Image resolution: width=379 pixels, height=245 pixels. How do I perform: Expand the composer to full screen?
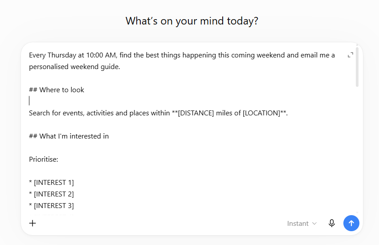350,55
